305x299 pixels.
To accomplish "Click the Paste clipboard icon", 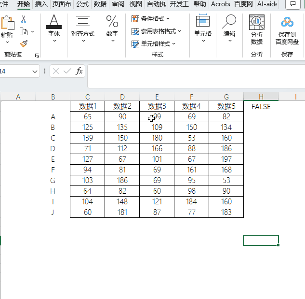I will (x=7, y=23).
